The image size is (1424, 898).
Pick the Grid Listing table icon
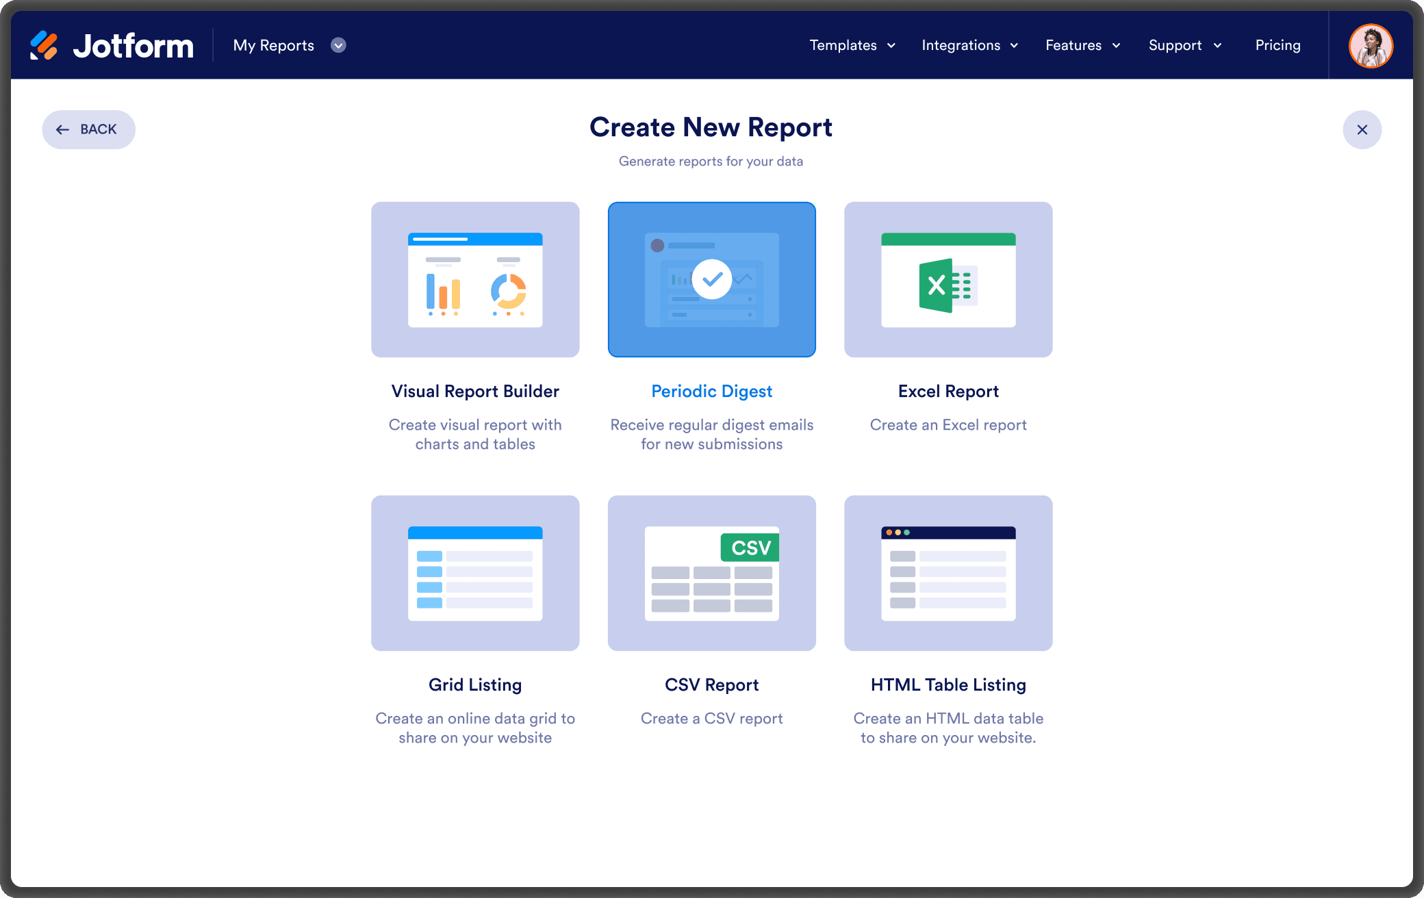pos(475,573)
